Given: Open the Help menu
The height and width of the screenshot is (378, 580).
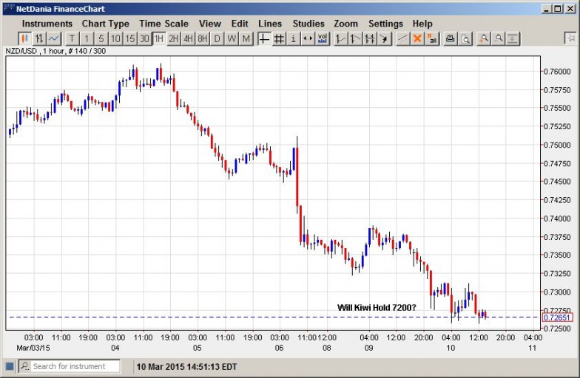Looking at the screenshot, I should [422, 24].
